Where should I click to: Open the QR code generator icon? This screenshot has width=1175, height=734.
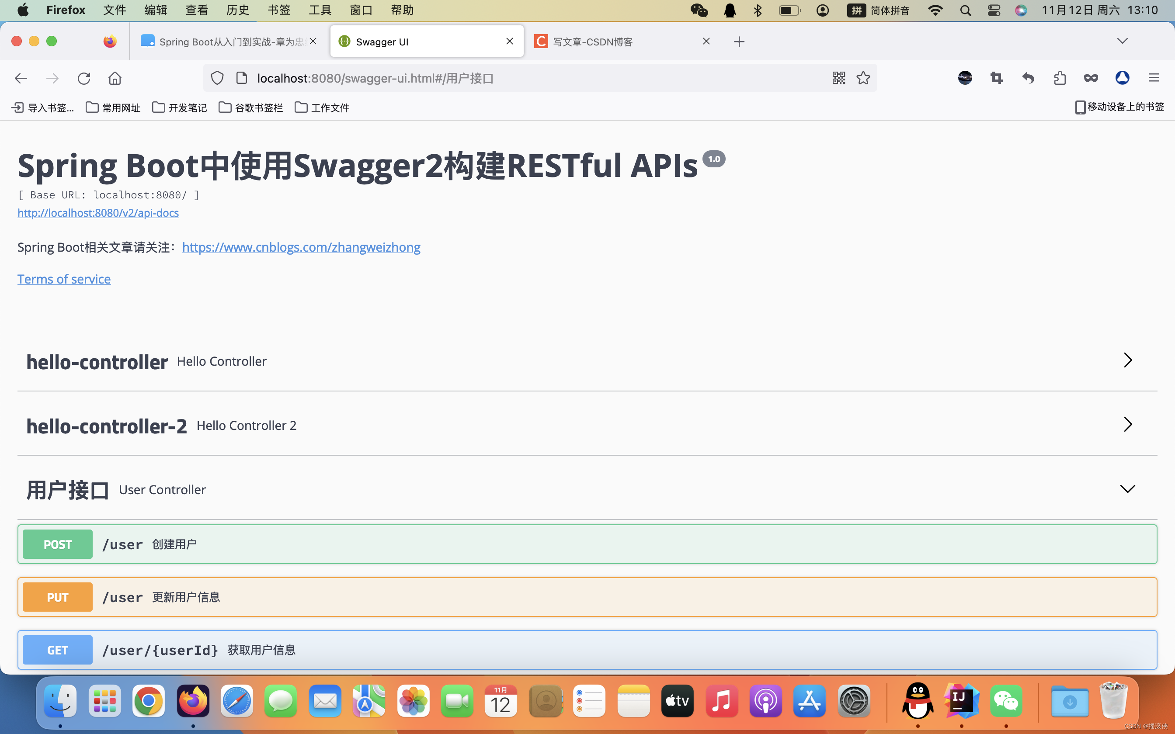838,78
